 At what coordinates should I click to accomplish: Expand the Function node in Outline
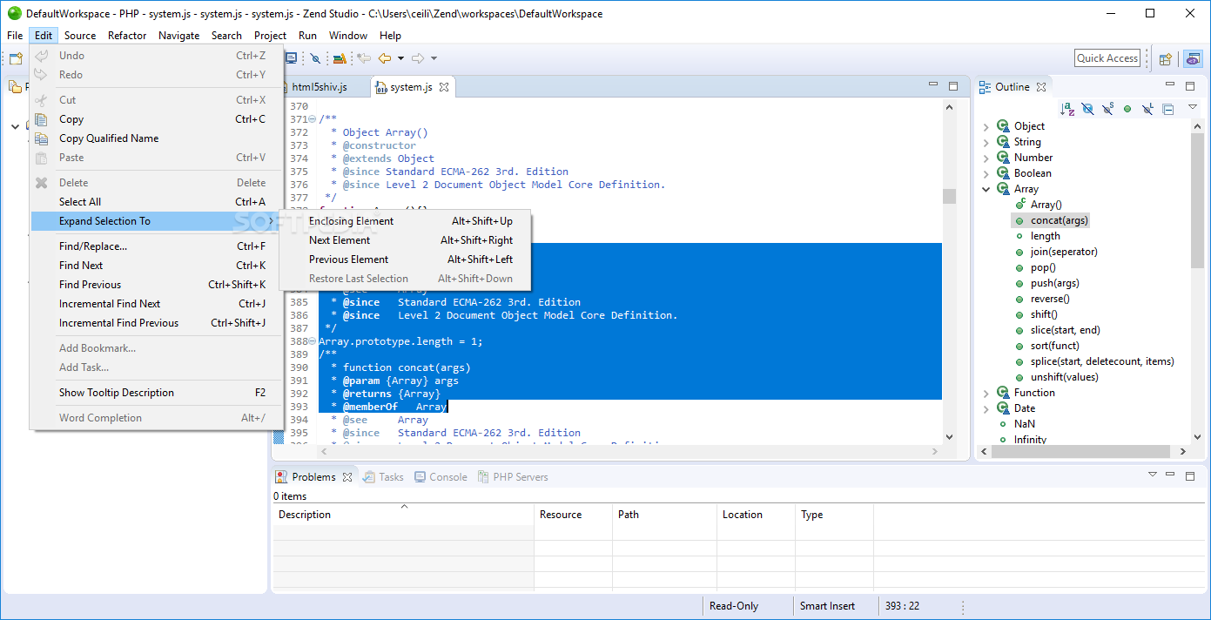point(986,393)
